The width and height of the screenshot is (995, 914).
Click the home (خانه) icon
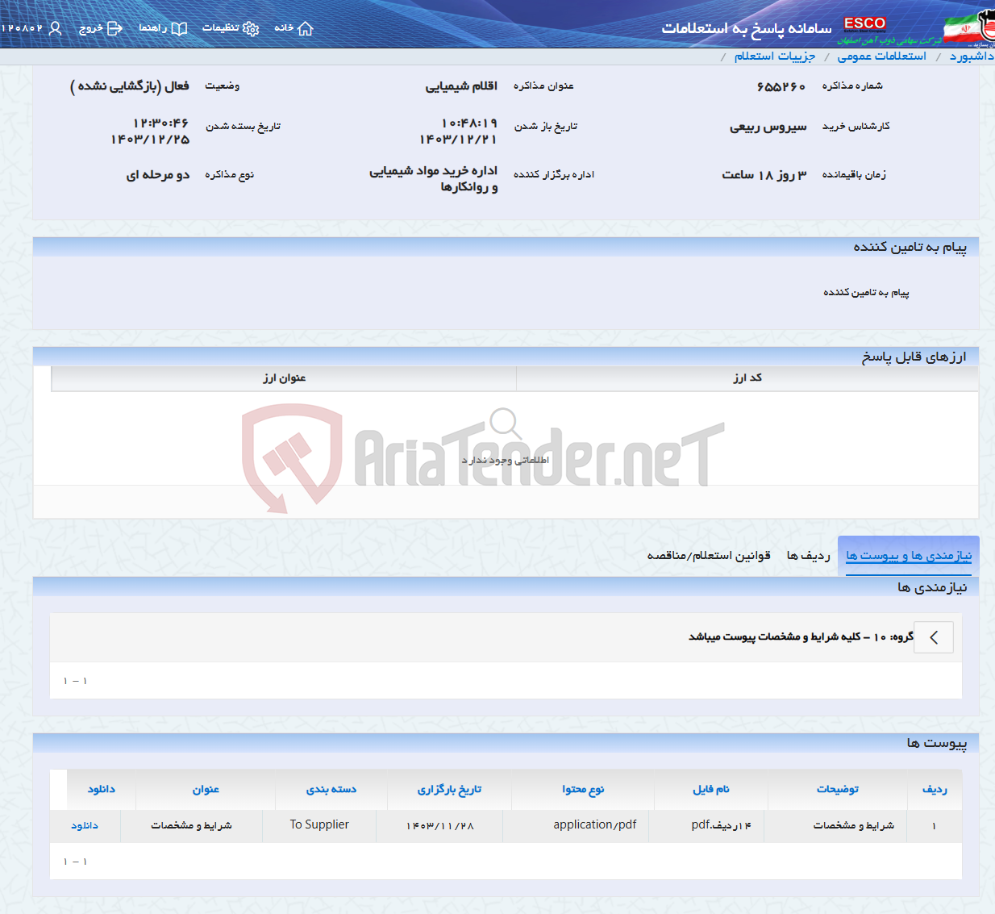(305, 28)
